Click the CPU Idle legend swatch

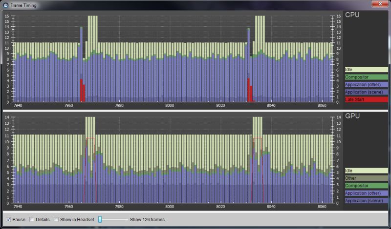[x=366, y=70]
